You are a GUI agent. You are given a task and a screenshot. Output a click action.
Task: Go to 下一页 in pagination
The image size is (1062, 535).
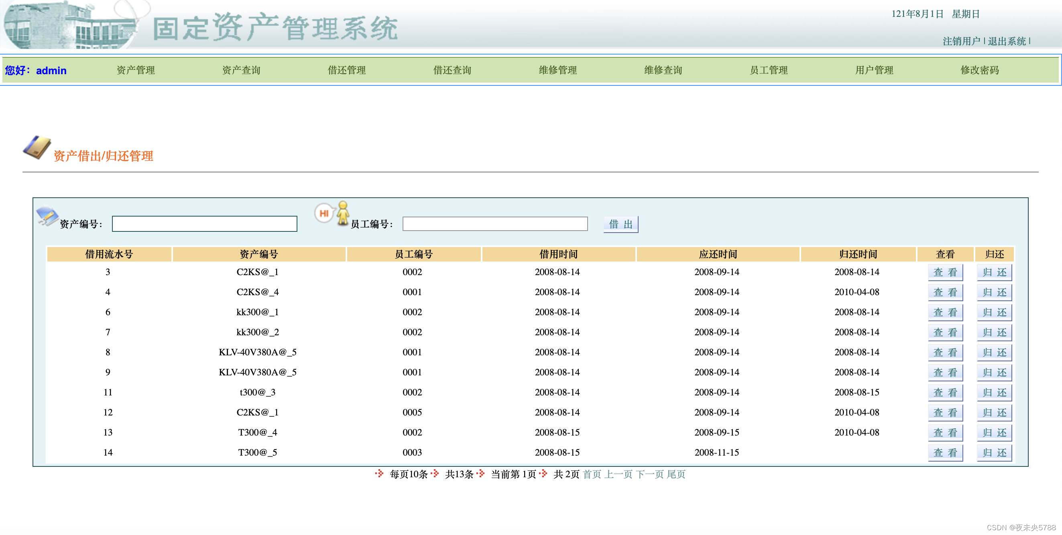[649, 474]
